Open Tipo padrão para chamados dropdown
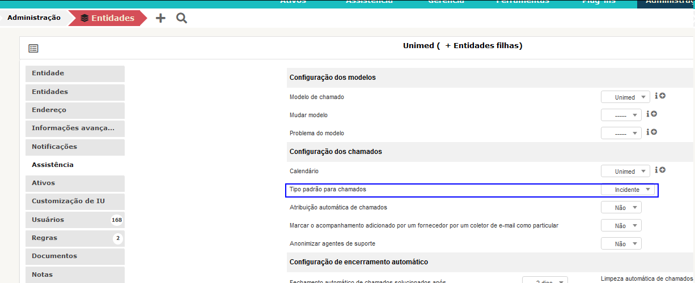 click(x=628, y=190)
